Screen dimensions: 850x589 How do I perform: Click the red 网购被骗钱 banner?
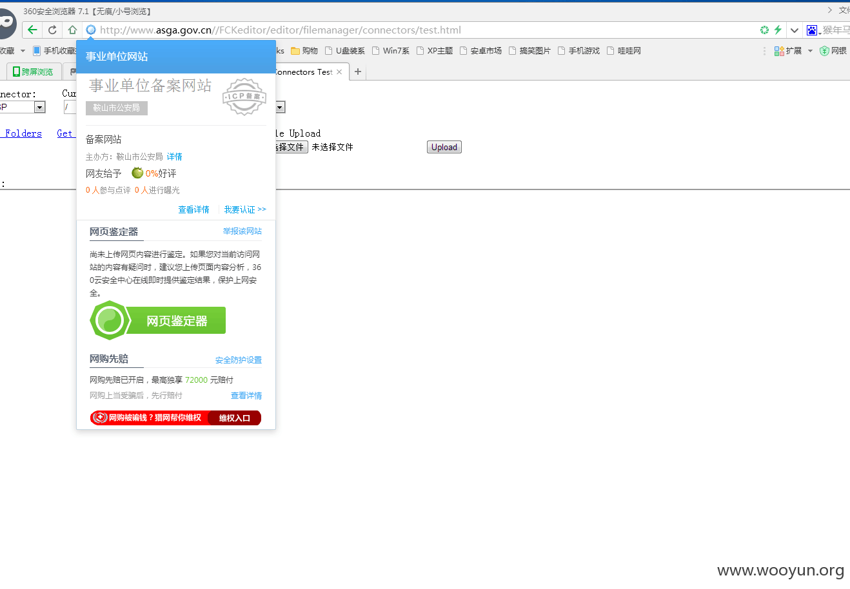tap(148, 418)
